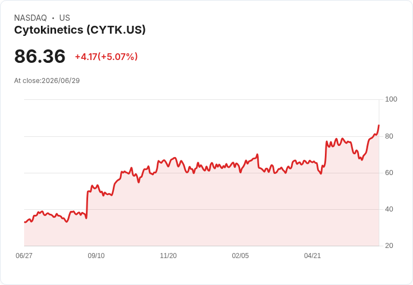Click the sharp price jump before 09/10
The width and height of the screenshot is (413, 285).
pos(87,204)
